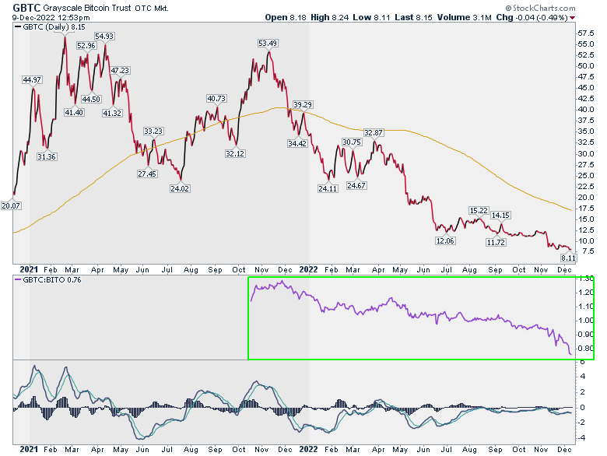The image size is (607, 456).
Task: Click 40.0 on the price axis
Action: [x=586, y=110]
